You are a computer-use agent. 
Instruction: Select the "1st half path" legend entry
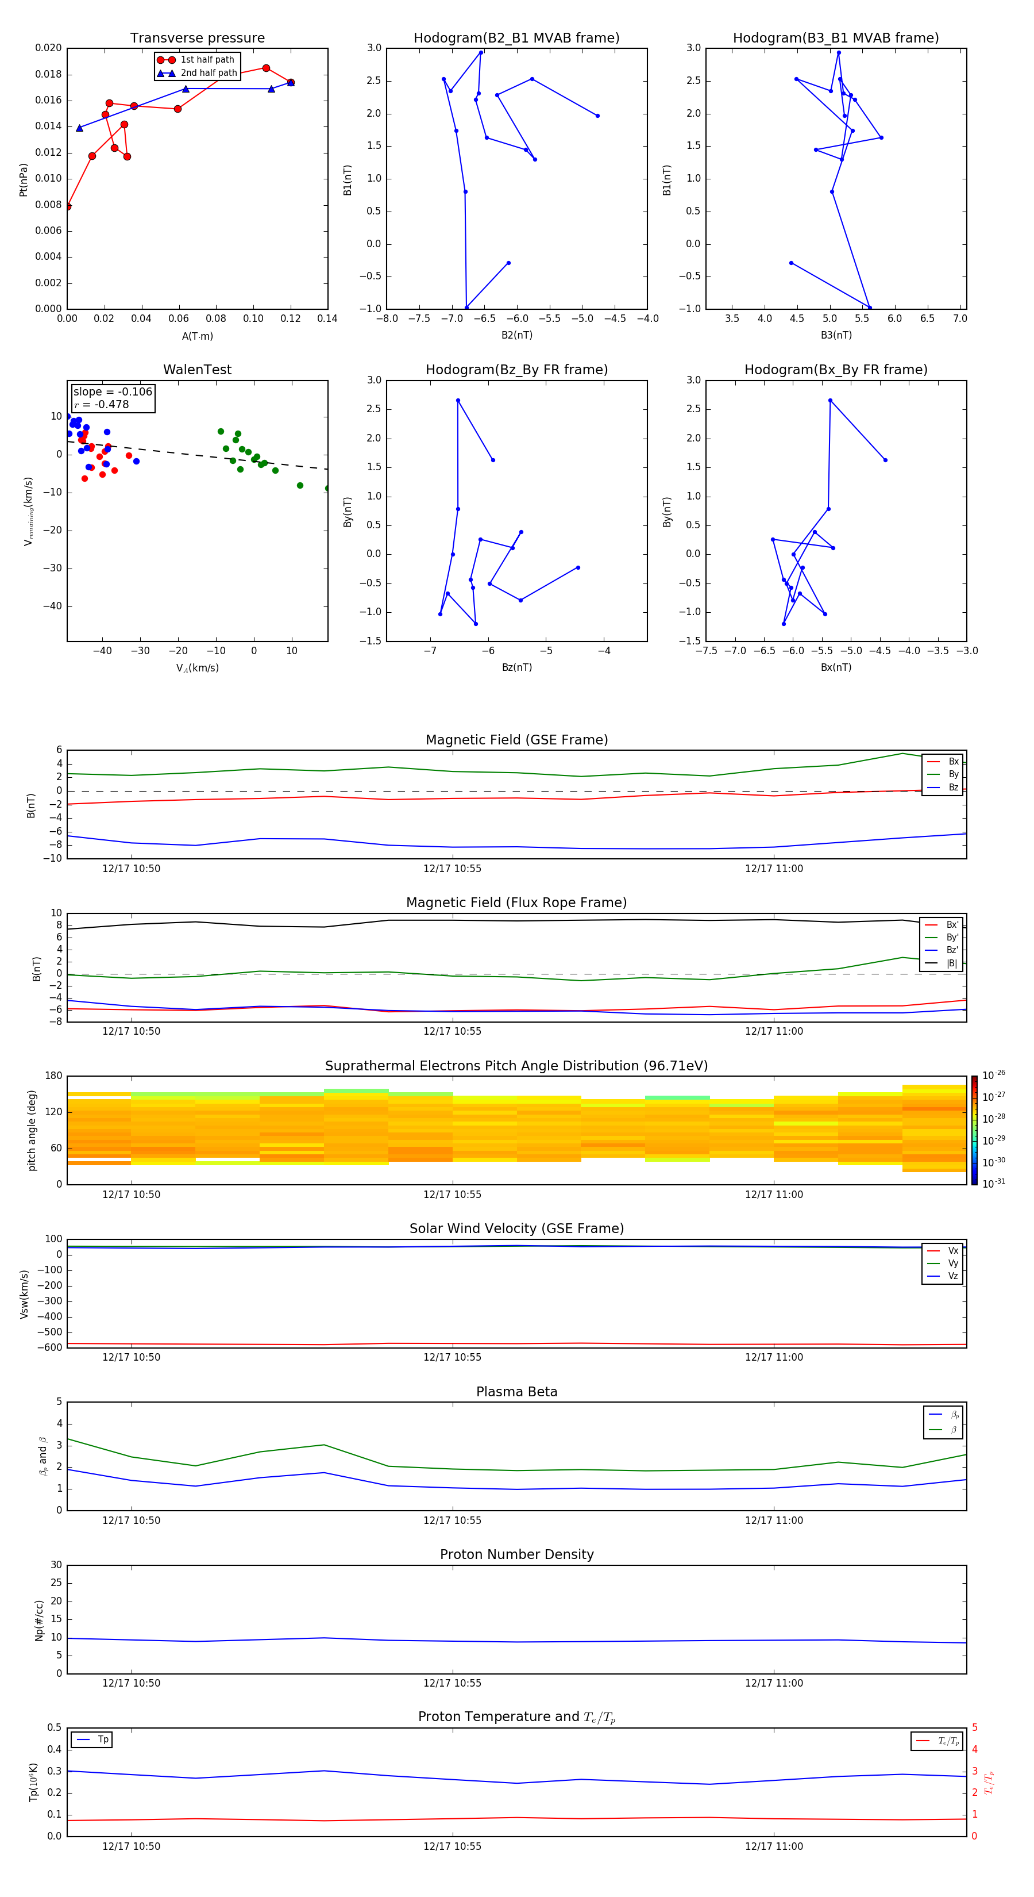click(x=196, y=60)
